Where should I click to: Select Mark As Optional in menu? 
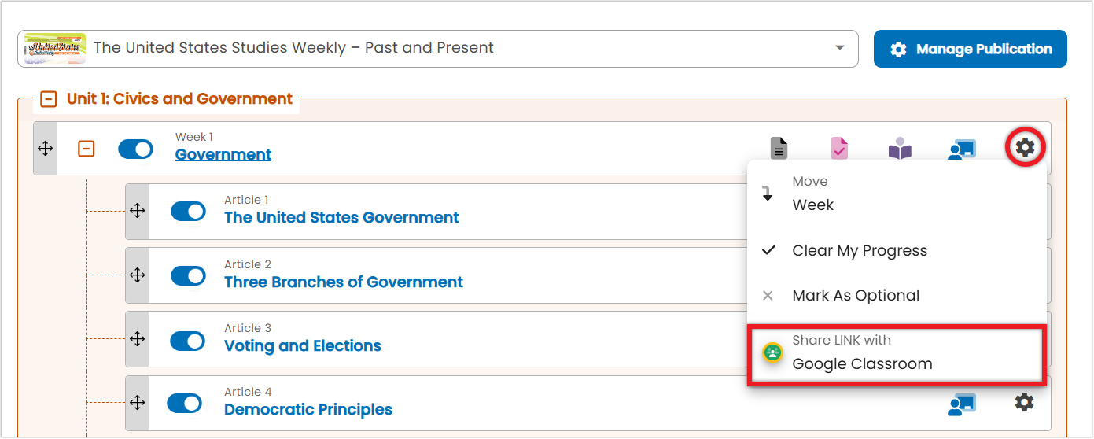(856, 296)
